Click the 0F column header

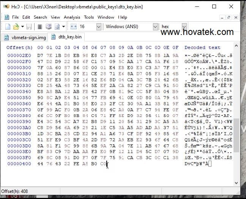tap(175, 47)
